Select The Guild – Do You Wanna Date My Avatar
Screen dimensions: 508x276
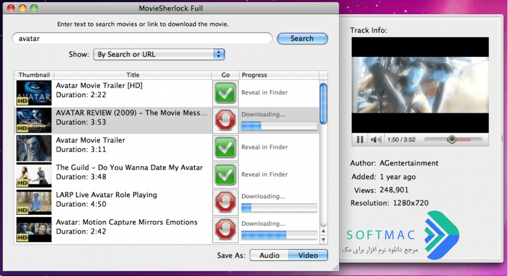pyautogui.click(x=129, y=168)
